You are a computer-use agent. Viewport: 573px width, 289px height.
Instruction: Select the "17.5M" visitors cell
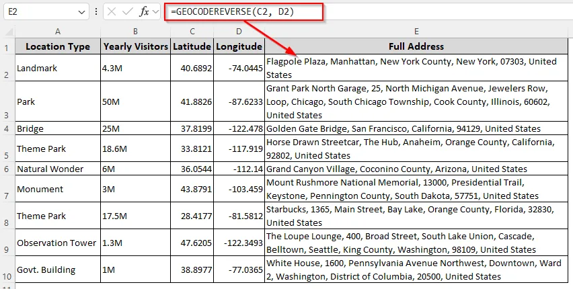coord(136,216)
